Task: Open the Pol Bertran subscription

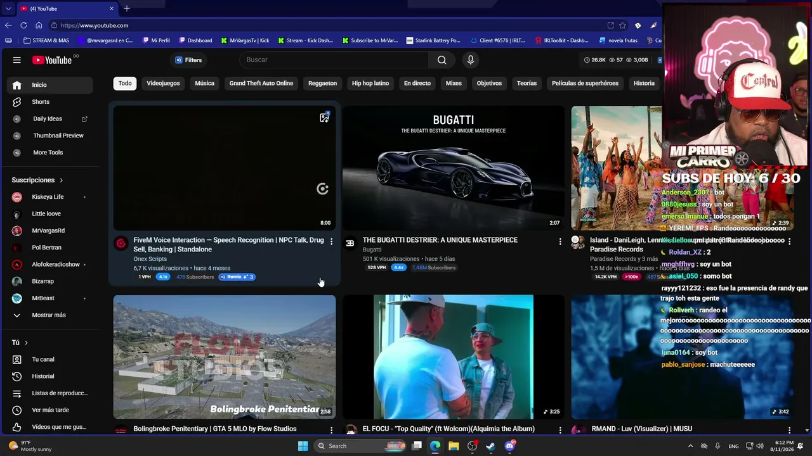Action: point(50,248)
